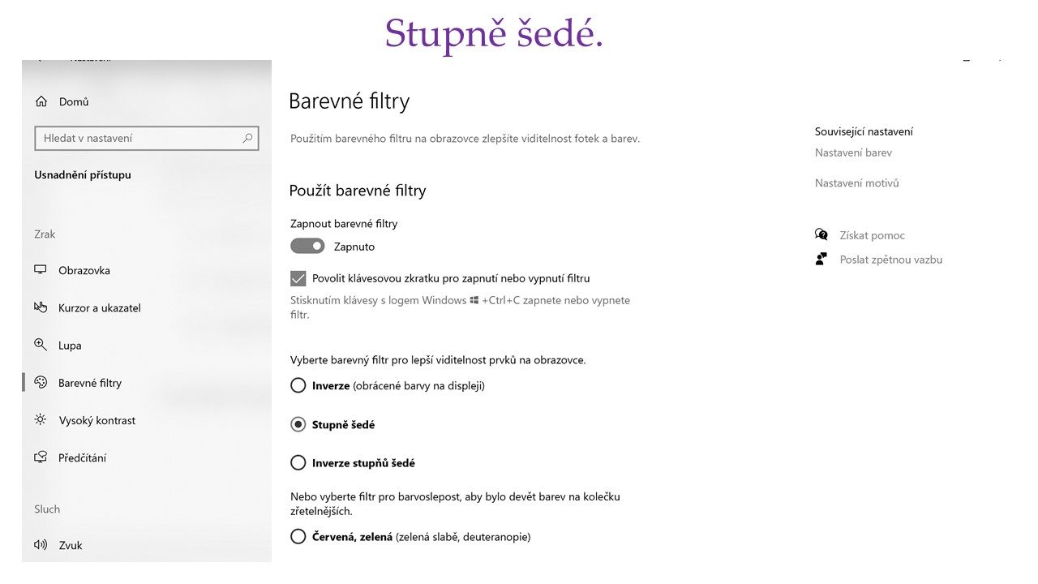This screenshot has height=584, width=1038.
Task: Click the search magnifier icon in settings
Action: 247,139
